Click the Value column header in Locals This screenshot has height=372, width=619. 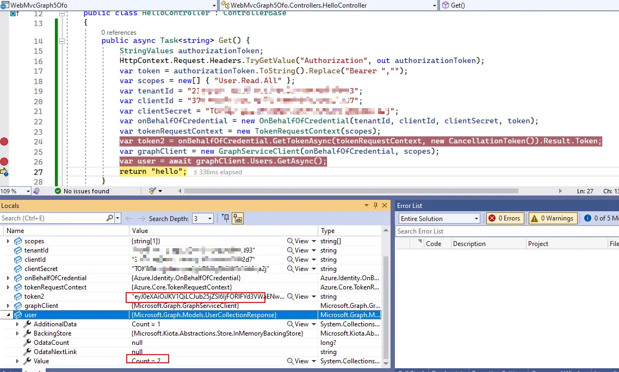224,231
